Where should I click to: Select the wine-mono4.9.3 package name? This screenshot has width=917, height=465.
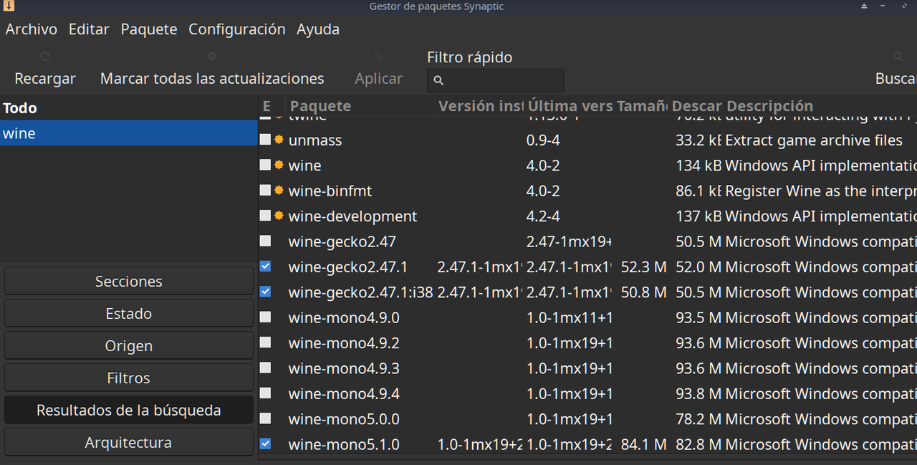tap(344, 368)
